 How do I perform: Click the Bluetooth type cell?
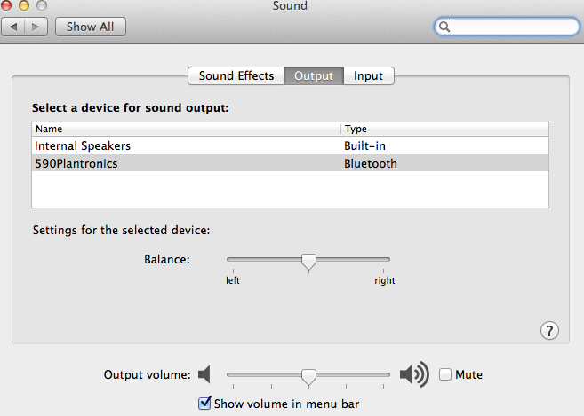click(x=371, y=163)
